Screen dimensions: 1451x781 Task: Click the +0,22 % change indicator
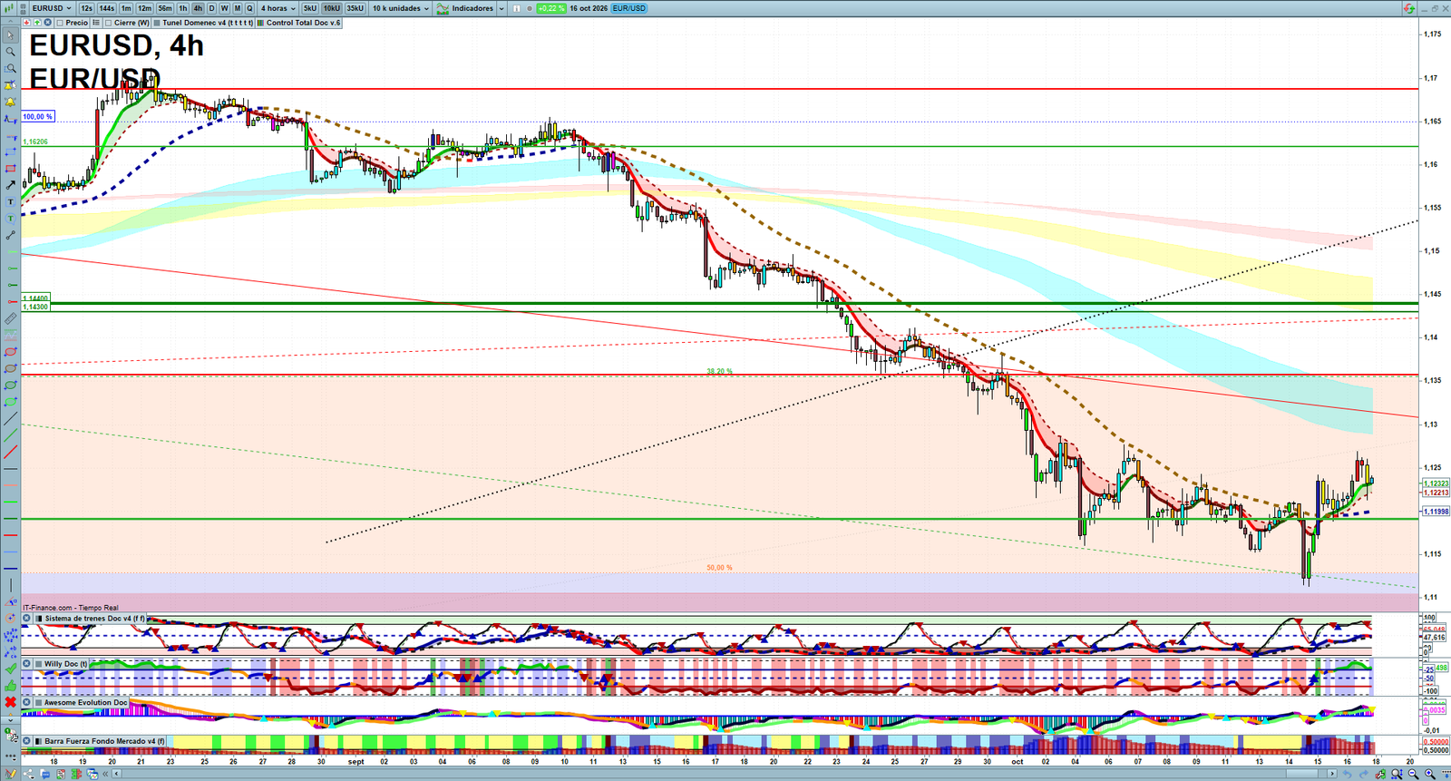pos(551,8)
